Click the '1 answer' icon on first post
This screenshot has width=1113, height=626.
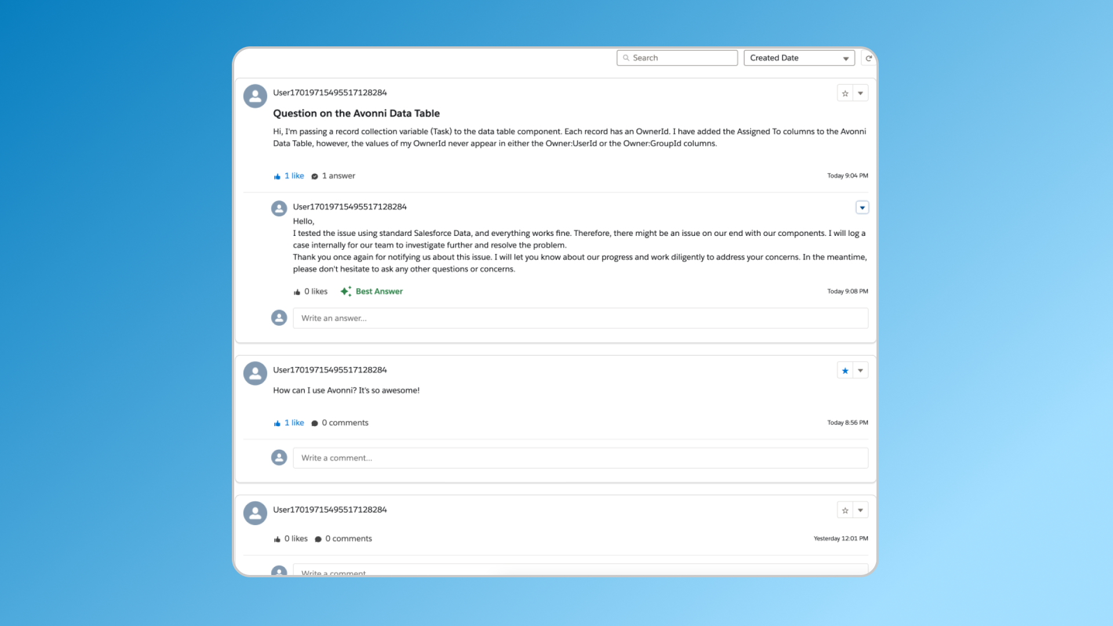click(x=315, y=176)
